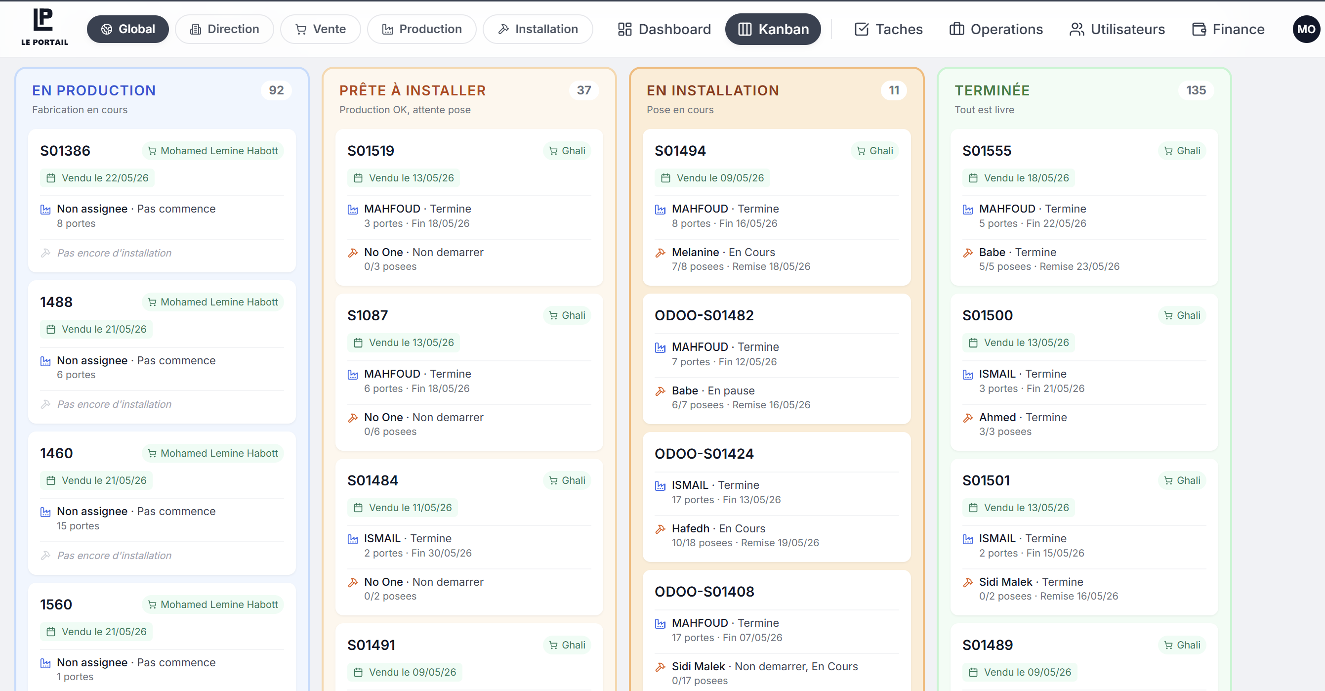Screen dimensions: 1325x691
Task: Click the wallet icon beside Finance
Action: click(x=1199, y=29)
